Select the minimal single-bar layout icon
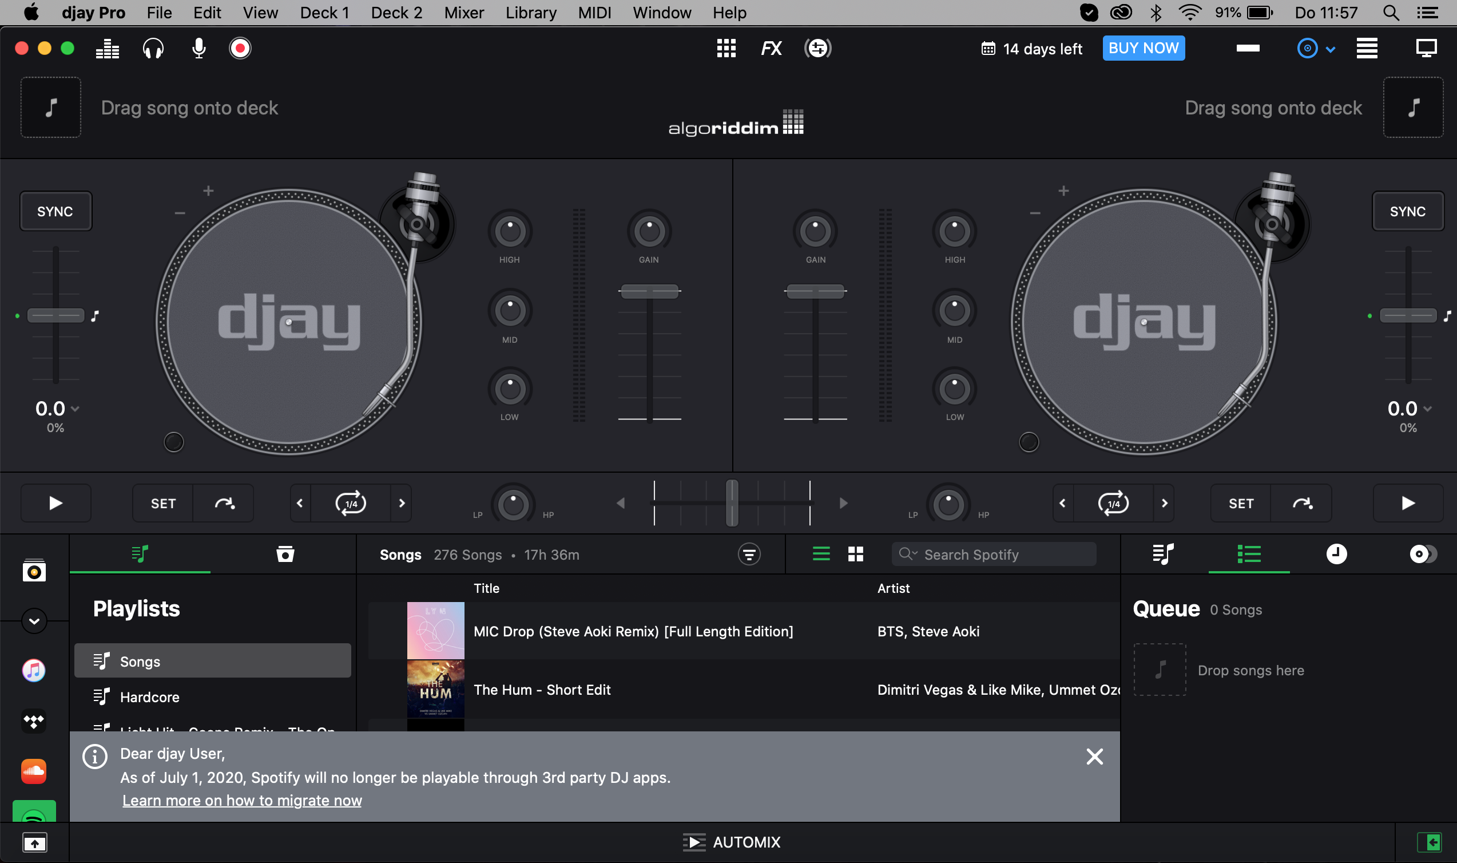The height and width of the screenshot is (863, 1457). point(1248,48)
